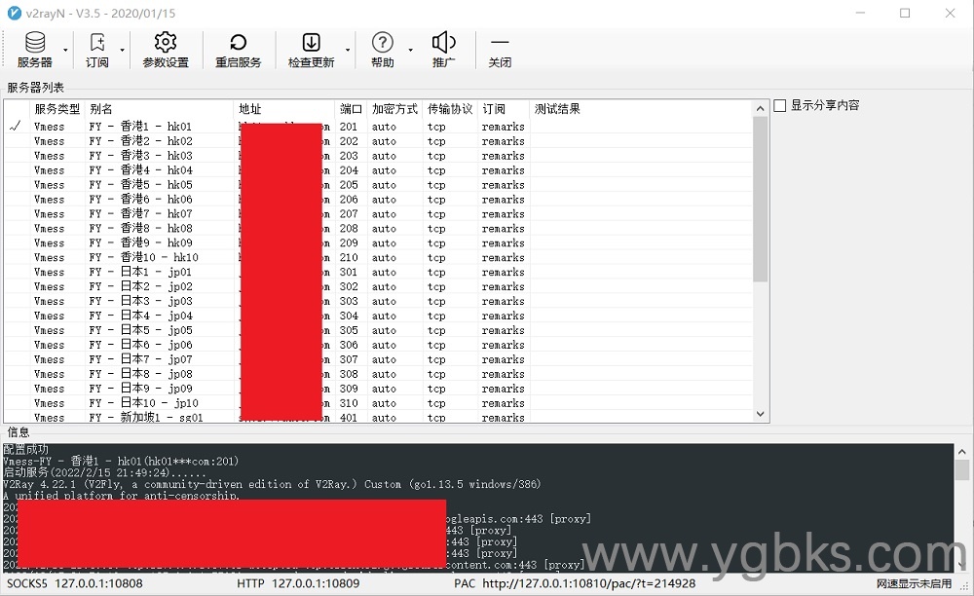This screenshot has width=974, height=596.
Task: Select server FY - 香港2 - hk02
Action: point(378,141)
